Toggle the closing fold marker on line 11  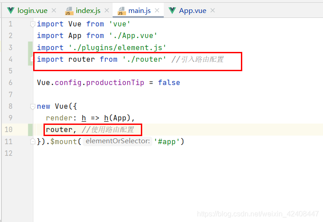coord(33,141)
